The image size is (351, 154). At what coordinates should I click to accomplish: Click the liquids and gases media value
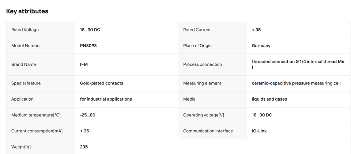coord(269,99)
